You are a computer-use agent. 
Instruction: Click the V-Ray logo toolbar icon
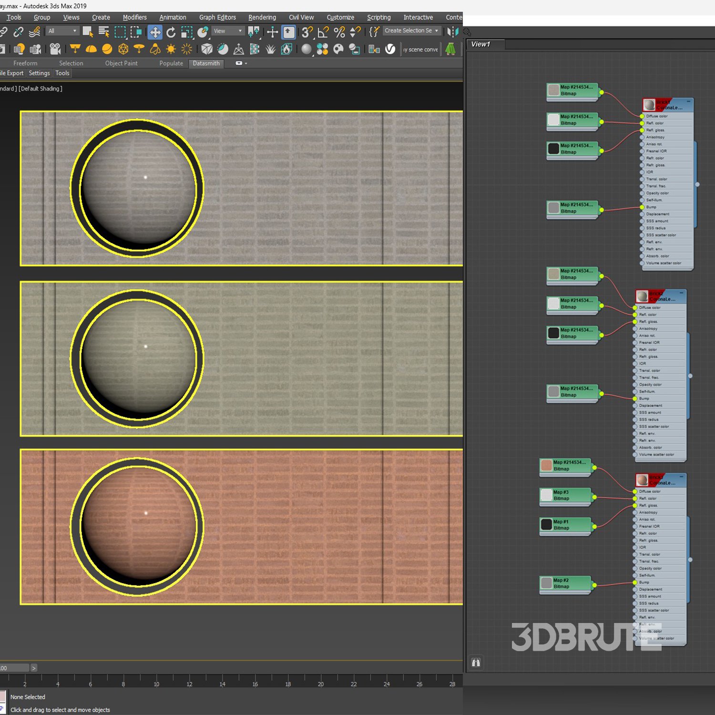coord(390,49)
